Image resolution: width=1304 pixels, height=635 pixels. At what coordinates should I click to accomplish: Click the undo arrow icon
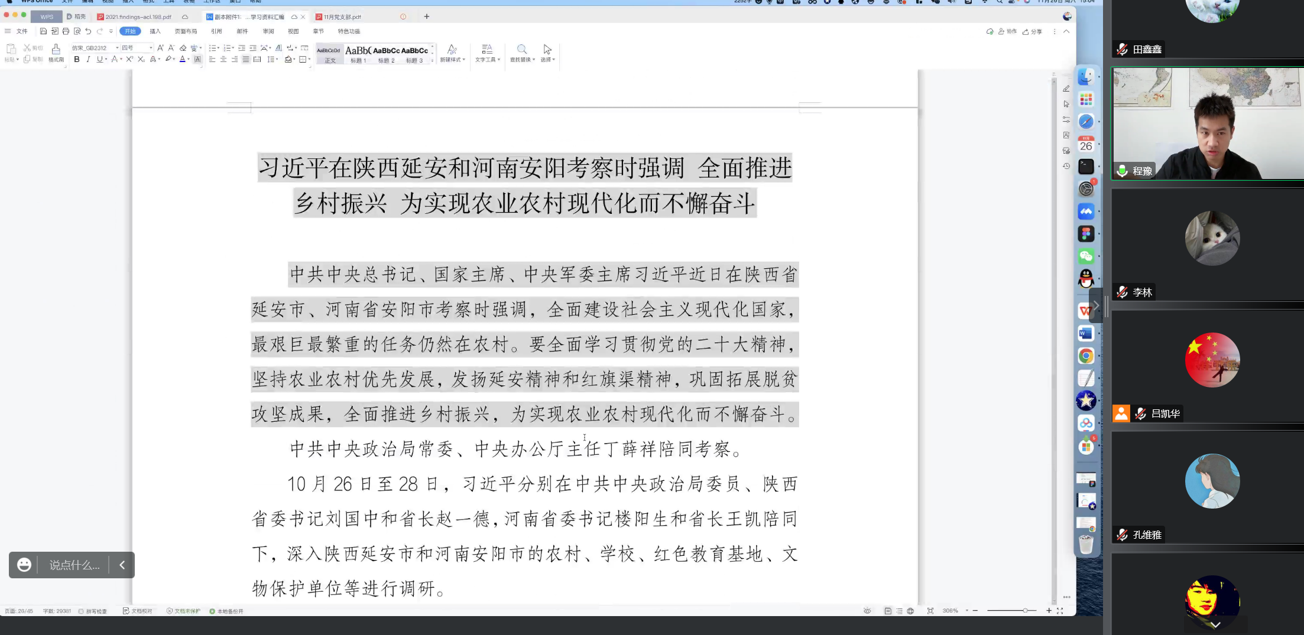coord(88,31)
